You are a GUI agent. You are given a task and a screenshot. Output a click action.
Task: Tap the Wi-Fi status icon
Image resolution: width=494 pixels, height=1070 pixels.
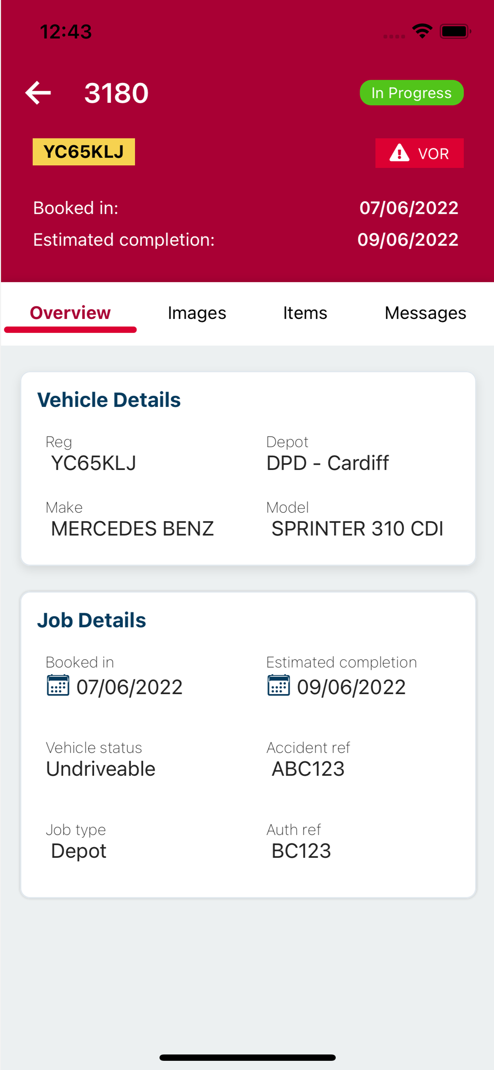click(422, 31)
